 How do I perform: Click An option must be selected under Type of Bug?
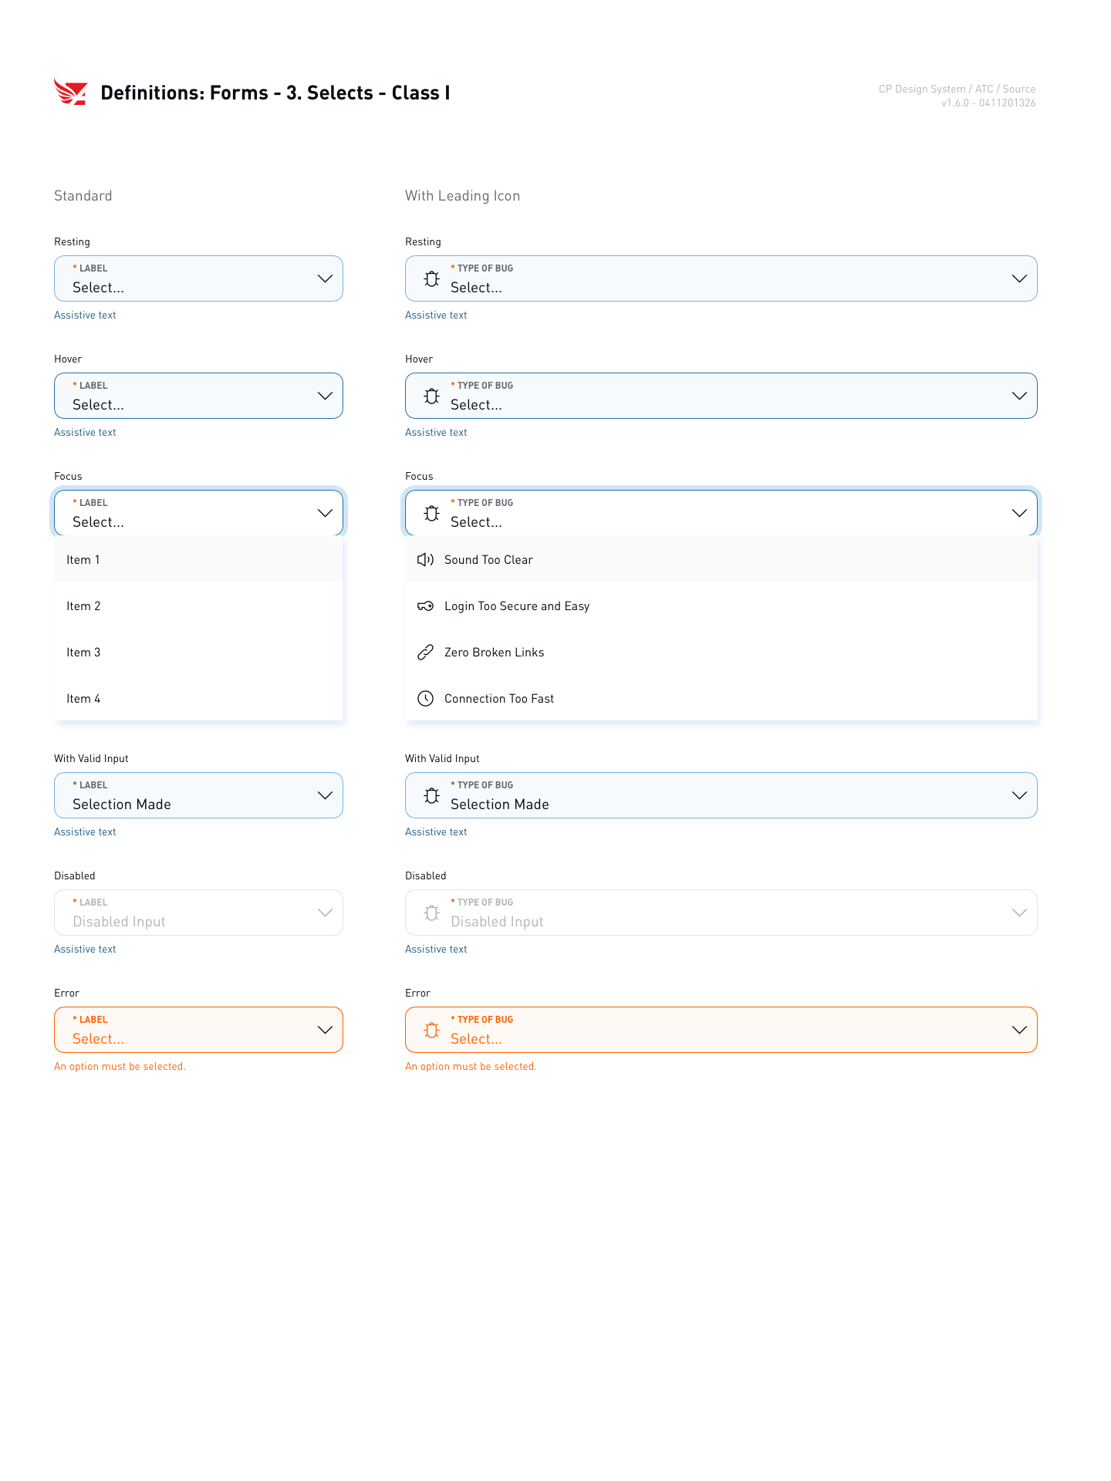[x=471, y=1067]
